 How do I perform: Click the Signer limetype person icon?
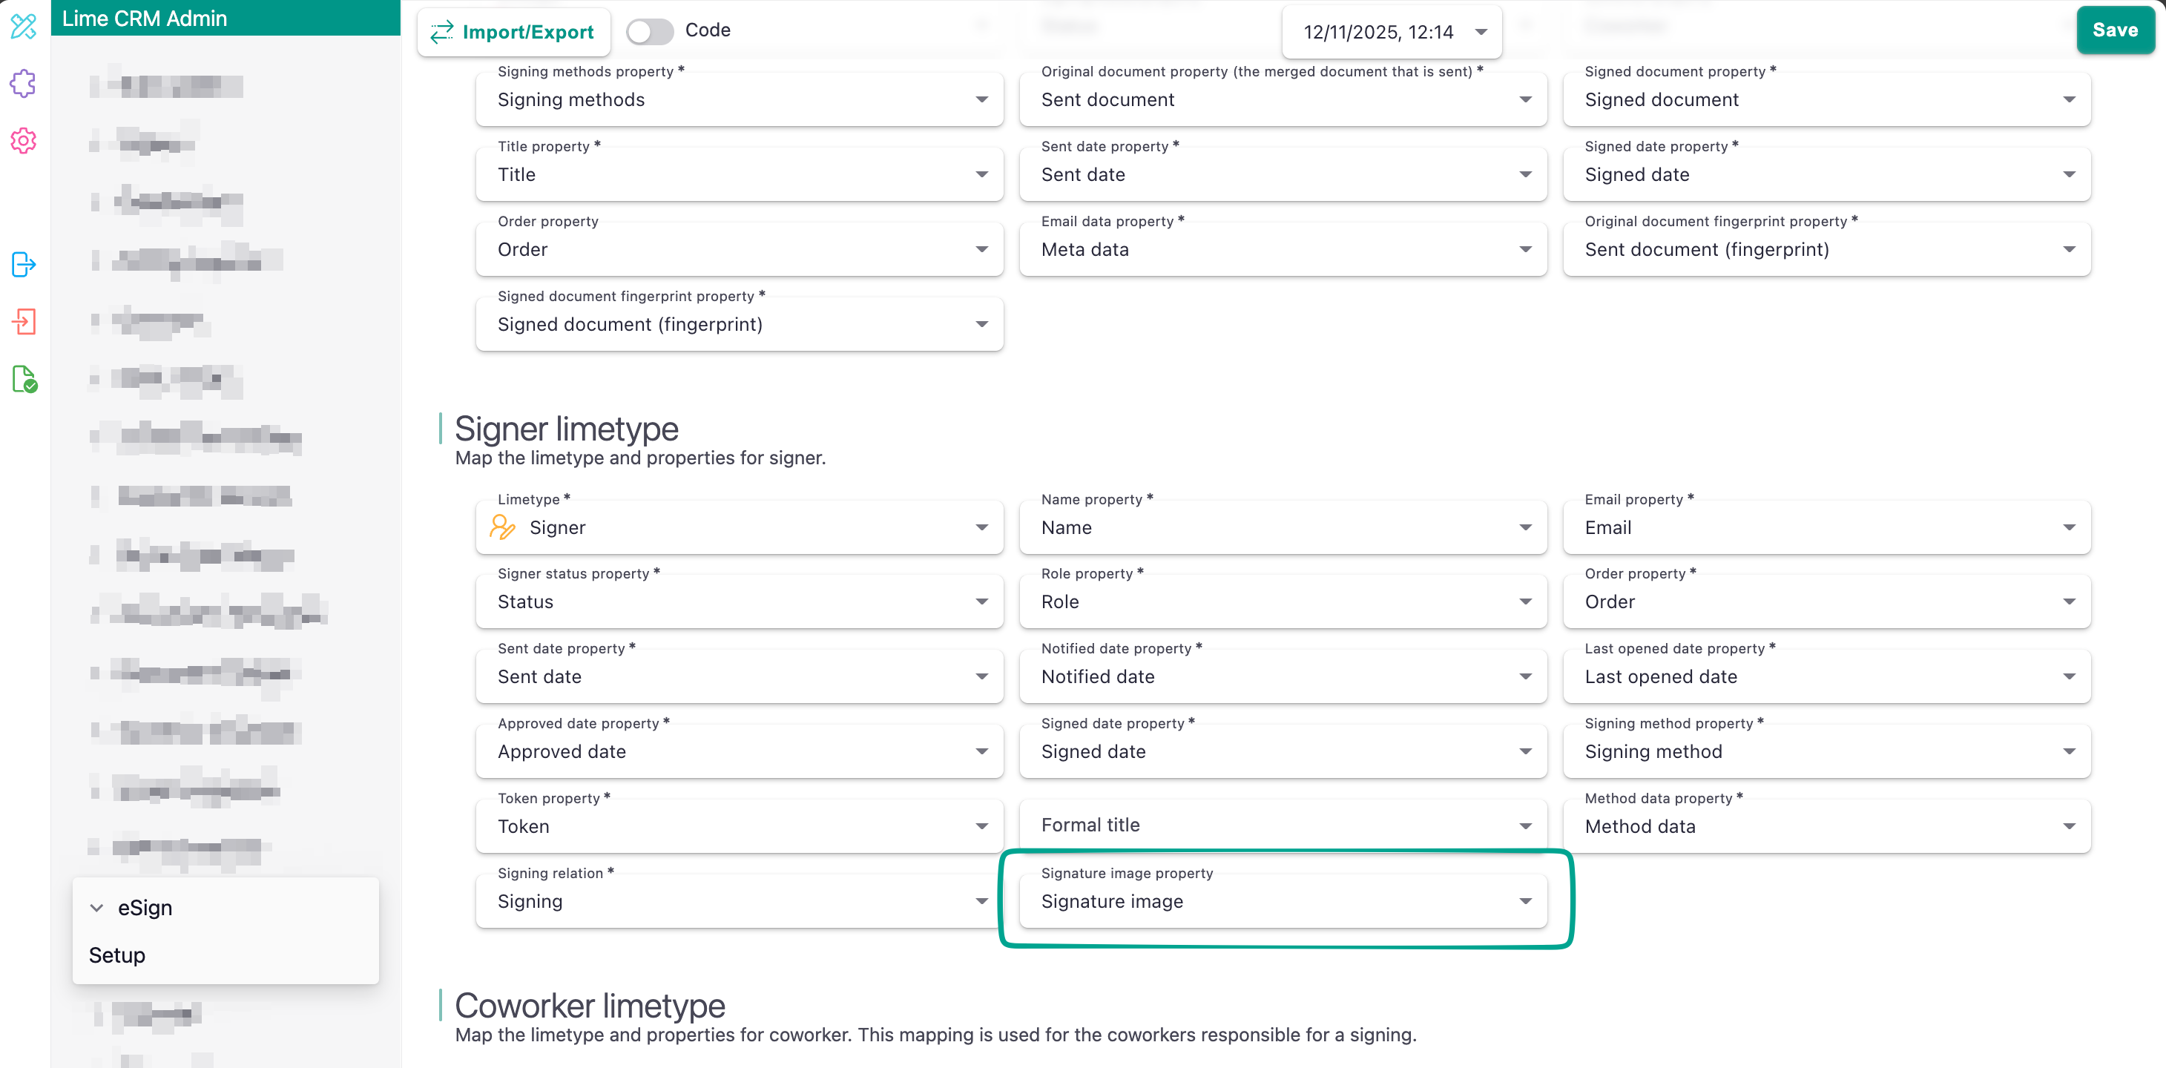pos(503,527)
